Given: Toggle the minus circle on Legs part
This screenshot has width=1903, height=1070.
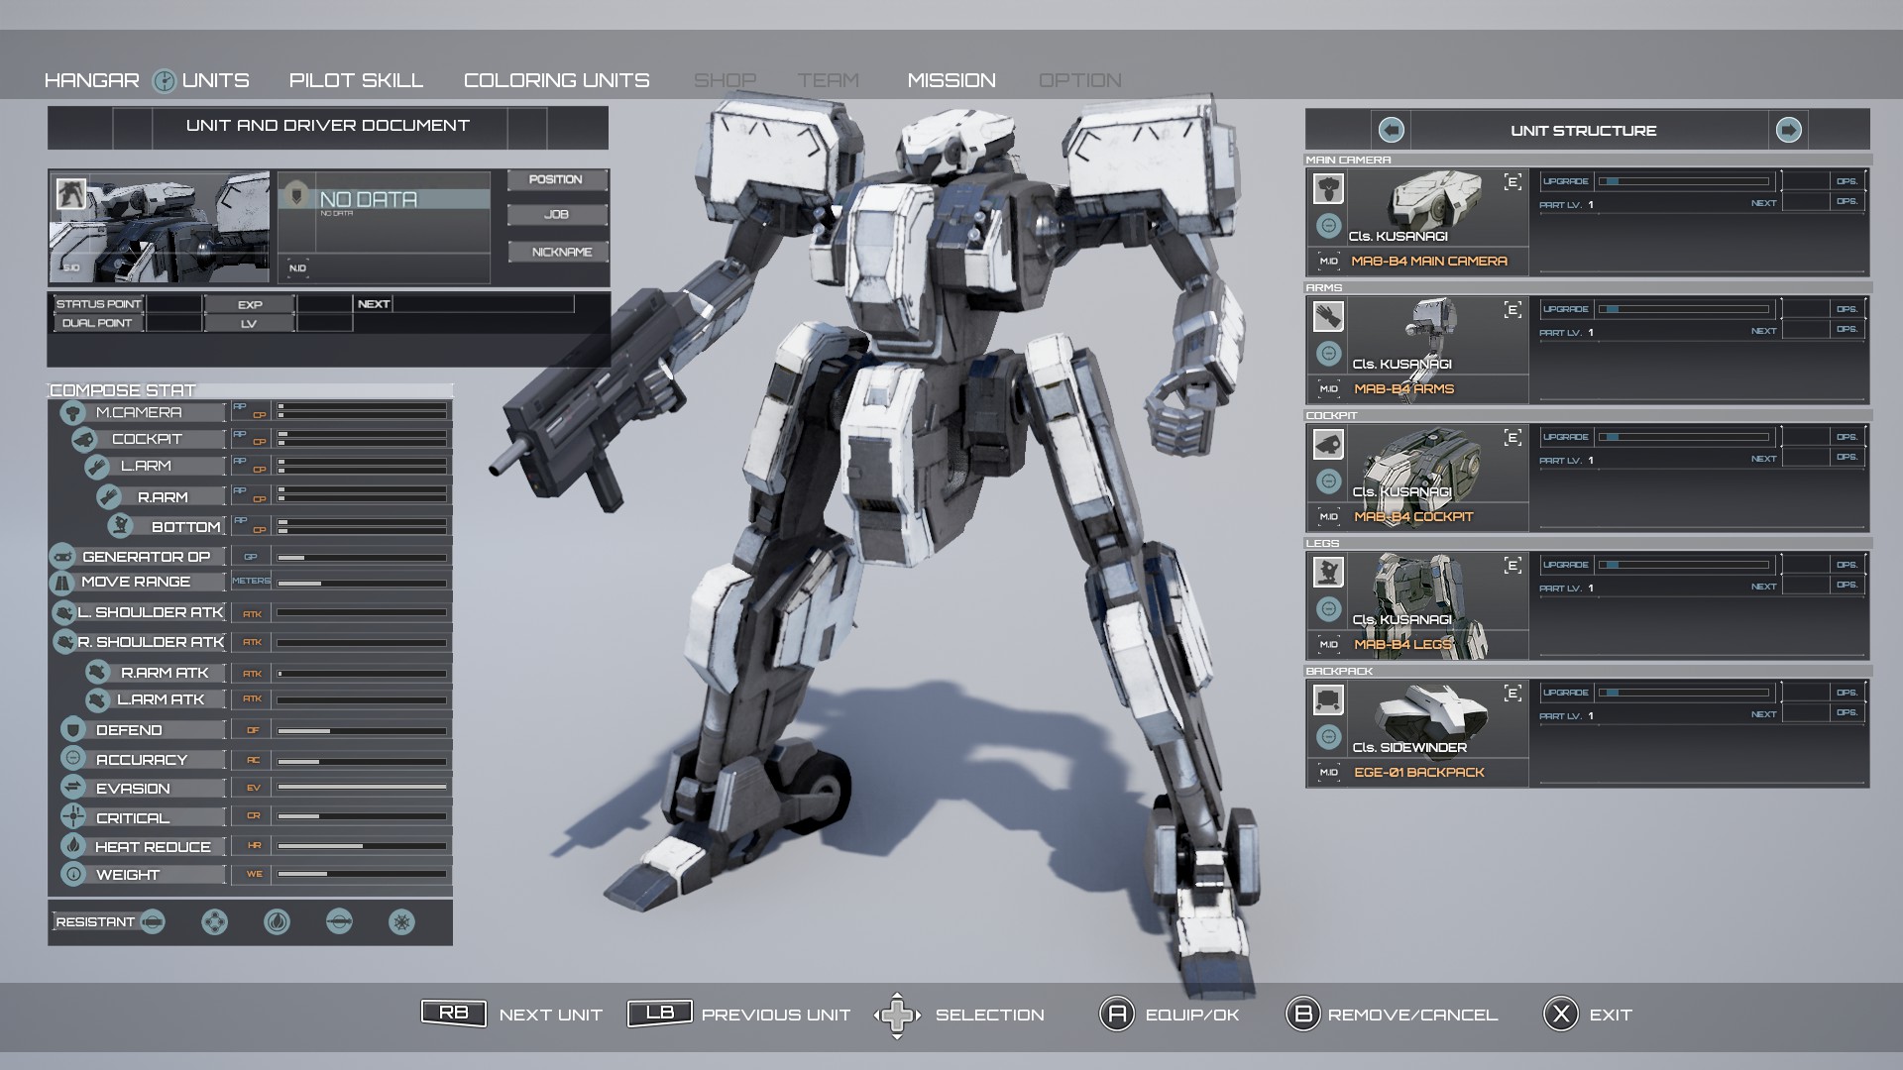Looking at the screenshot, I should [1328, 609].
